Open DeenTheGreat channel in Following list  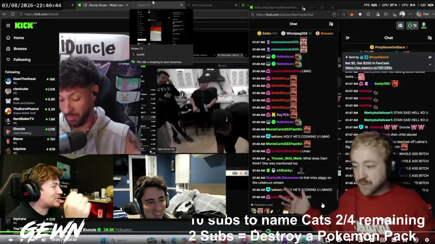[30, 81]
